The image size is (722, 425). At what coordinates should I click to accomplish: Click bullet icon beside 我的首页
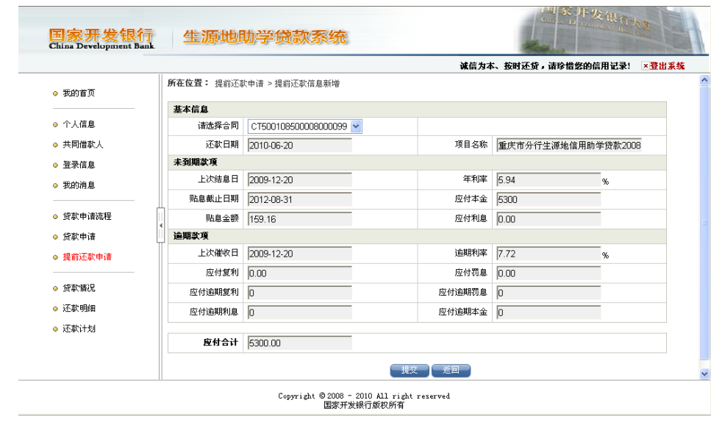coord(55,93)
